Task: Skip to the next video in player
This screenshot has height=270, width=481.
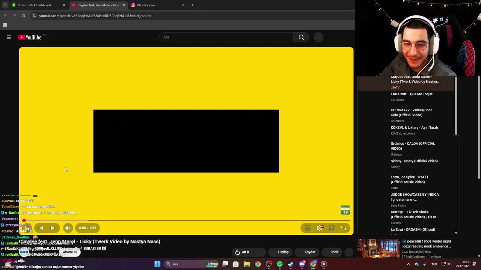Action: pyautogui.click(x=53, y=228)
